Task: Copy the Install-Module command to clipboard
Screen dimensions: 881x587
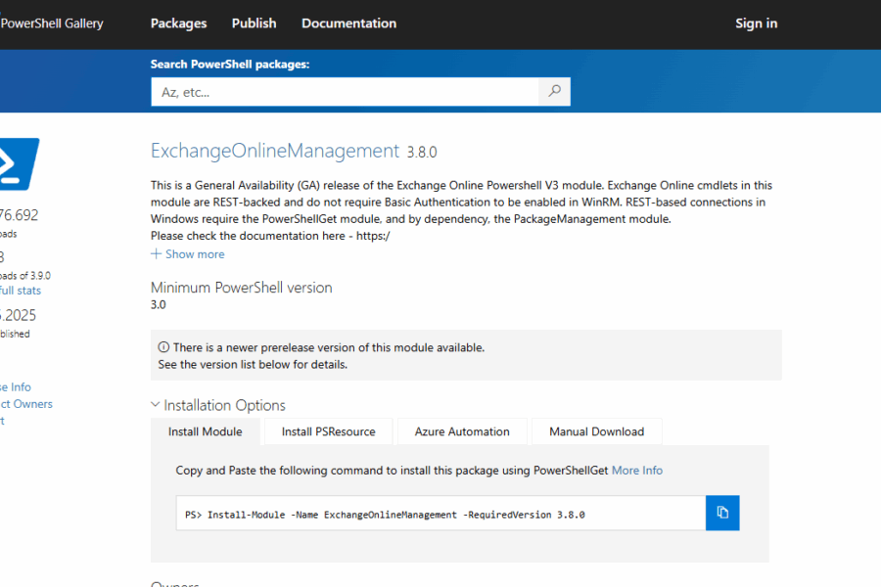Action: coord(722,513)
